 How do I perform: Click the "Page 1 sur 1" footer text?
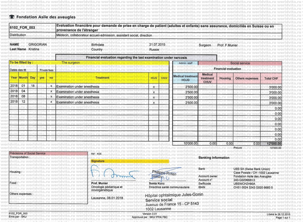tap(283, 218)
